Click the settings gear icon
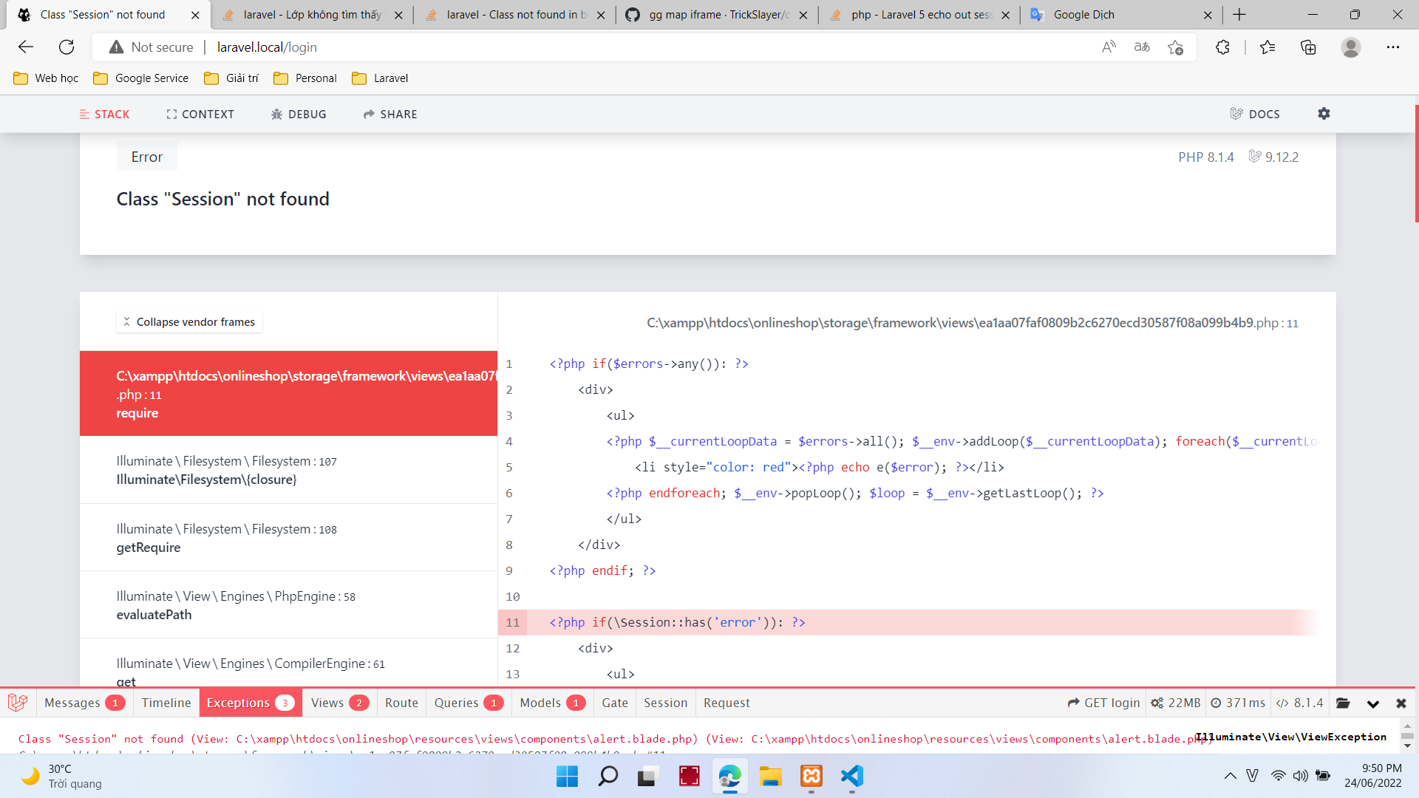The width and height of the screenshot is (1419, 798). (x=1324, y=113)
